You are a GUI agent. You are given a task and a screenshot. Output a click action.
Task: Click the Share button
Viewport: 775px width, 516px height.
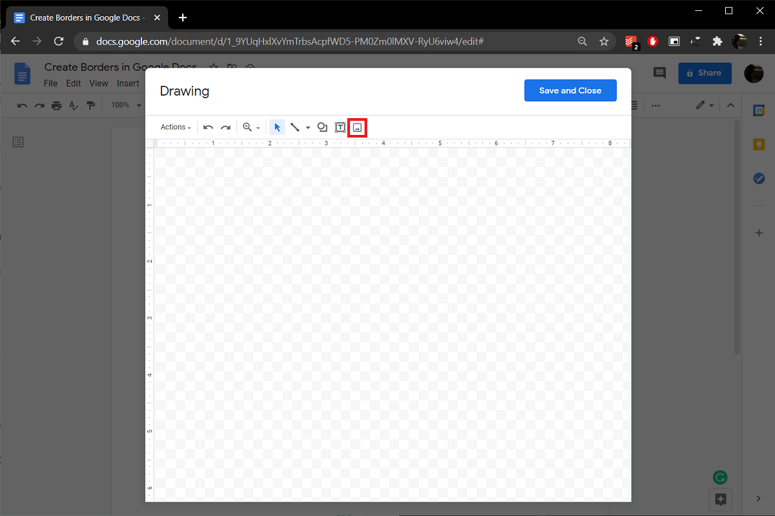pyautogui.click(x=705, y=73)
